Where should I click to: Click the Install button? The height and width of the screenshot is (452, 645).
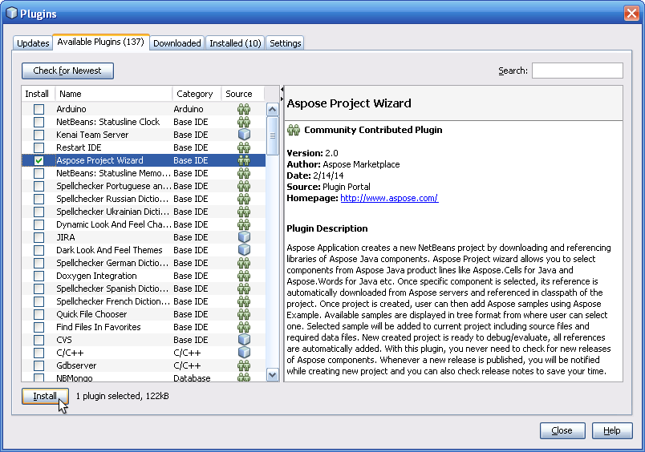(45, 396)
